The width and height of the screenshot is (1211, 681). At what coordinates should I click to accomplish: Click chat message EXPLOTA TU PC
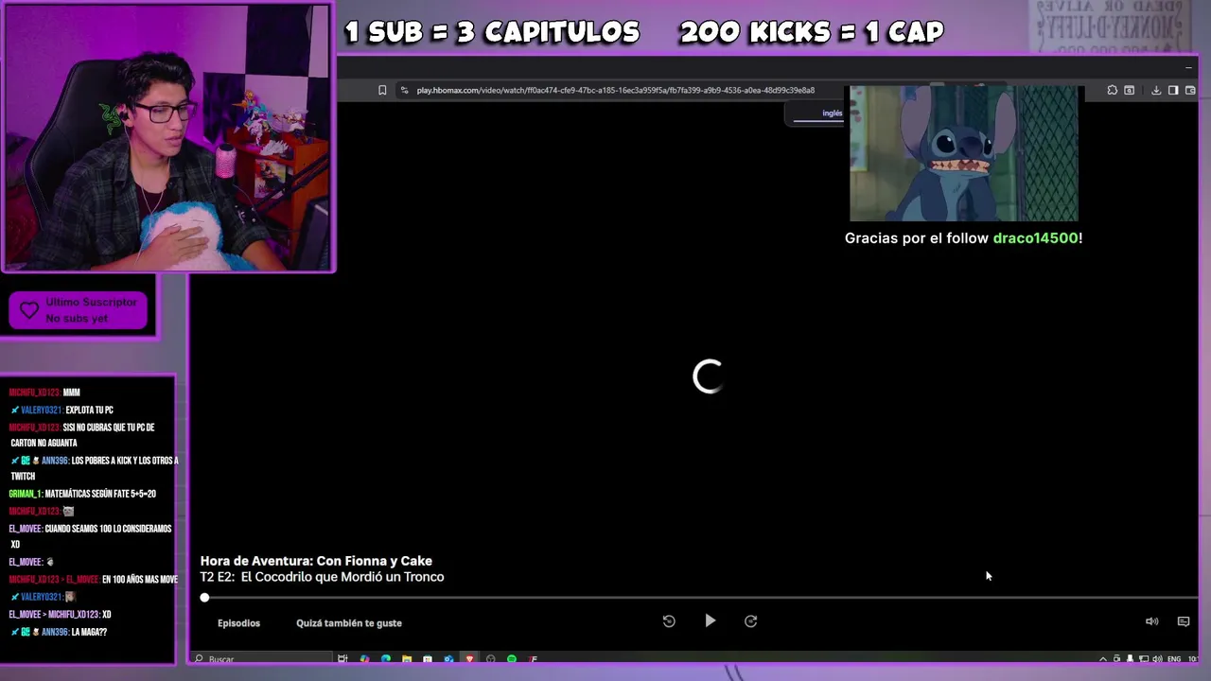pos(89,410)
